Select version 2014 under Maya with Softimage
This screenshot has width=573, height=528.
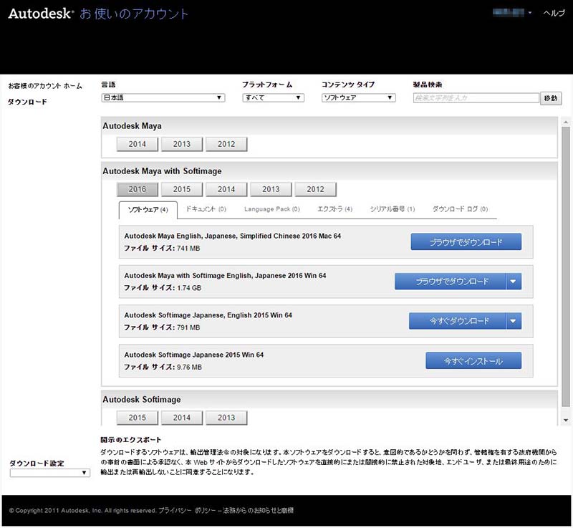tap(226, 189)
